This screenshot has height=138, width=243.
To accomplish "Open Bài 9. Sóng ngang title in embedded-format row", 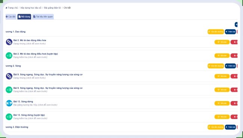I will coord(48,75).
